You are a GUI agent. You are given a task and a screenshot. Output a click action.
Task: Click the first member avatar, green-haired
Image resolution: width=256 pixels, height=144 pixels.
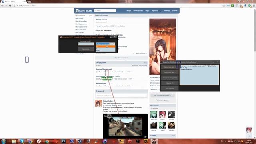click(x=154, y=115)
